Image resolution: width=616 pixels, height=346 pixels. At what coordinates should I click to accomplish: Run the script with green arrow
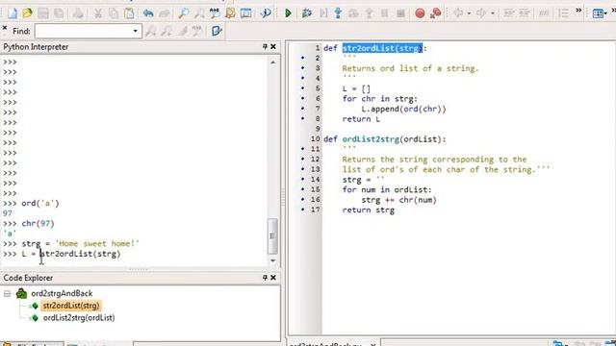288,13
